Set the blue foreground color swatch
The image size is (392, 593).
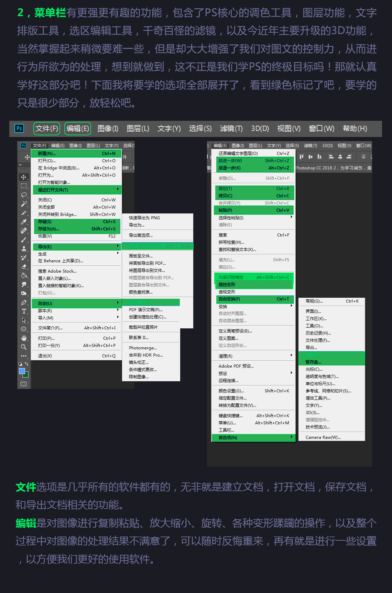pyautogui.click(x=22, y=371)
